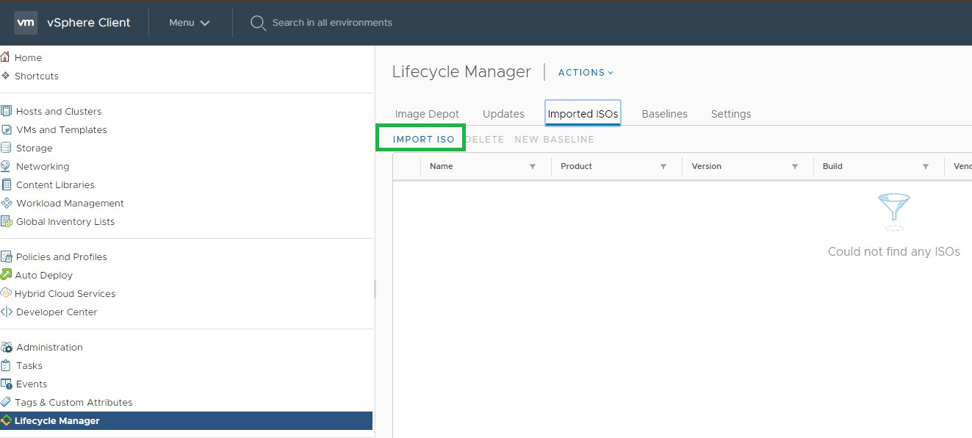Click the Home icon in sidebar
This screenshot has width=972, height=438.
(x=6, y=57)
